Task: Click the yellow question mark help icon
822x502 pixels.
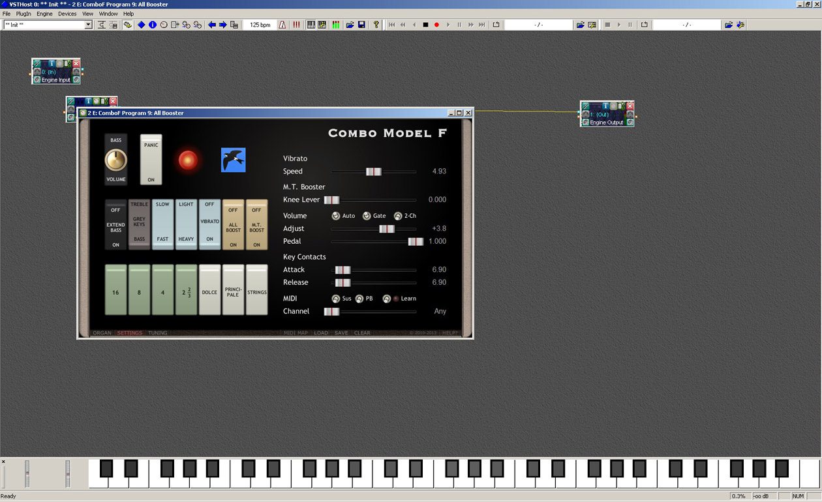Action: tap(376, 25)
